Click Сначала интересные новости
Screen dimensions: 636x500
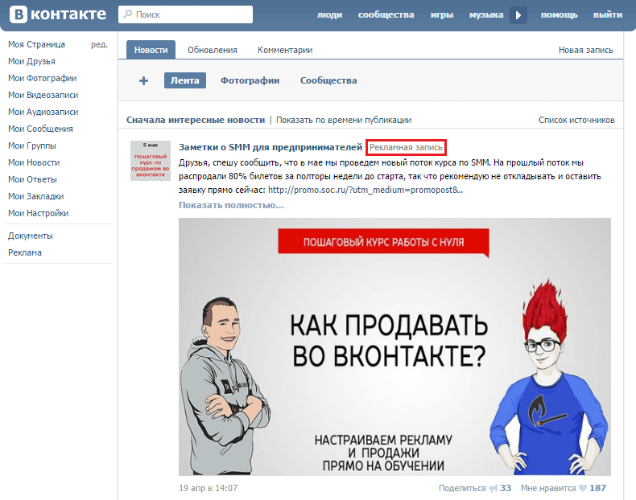(x=196, y=120)
